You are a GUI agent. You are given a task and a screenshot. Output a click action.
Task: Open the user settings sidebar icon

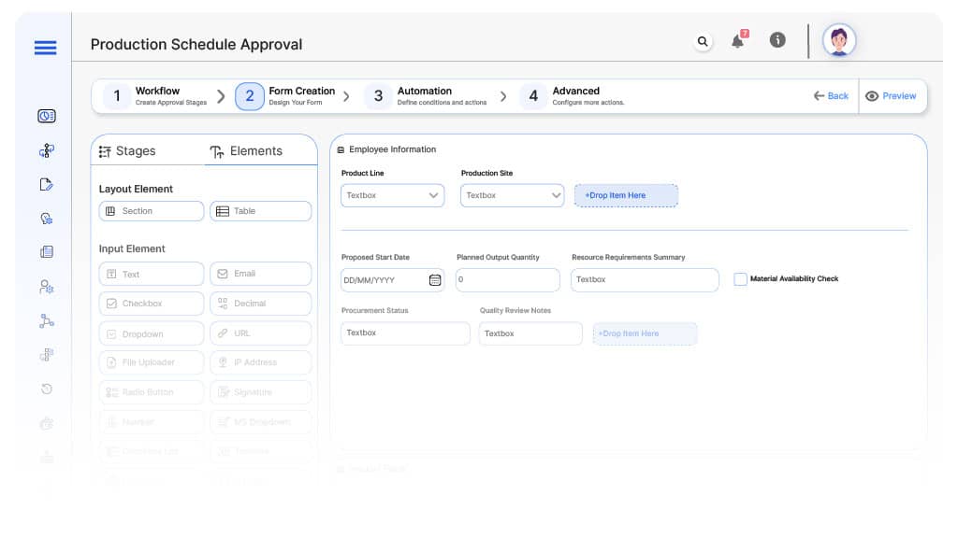(x=47, y=287)
